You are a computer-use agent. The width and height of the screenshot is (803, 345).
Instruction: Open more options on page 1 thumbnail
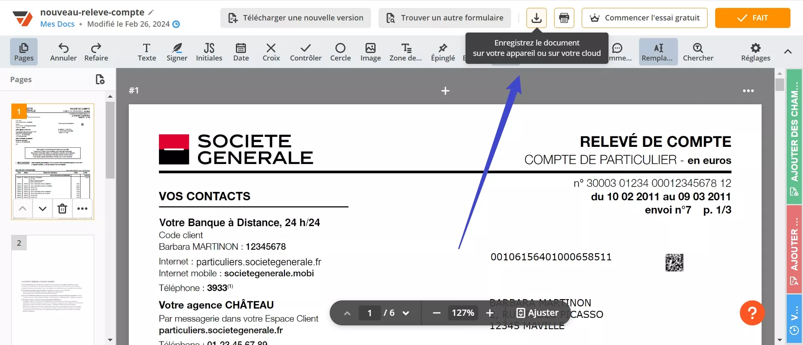(82, 209)
